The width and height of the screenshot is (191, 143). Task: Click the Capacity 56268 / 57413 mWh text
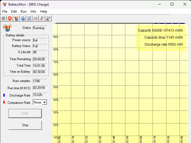[x=160, y=31]
